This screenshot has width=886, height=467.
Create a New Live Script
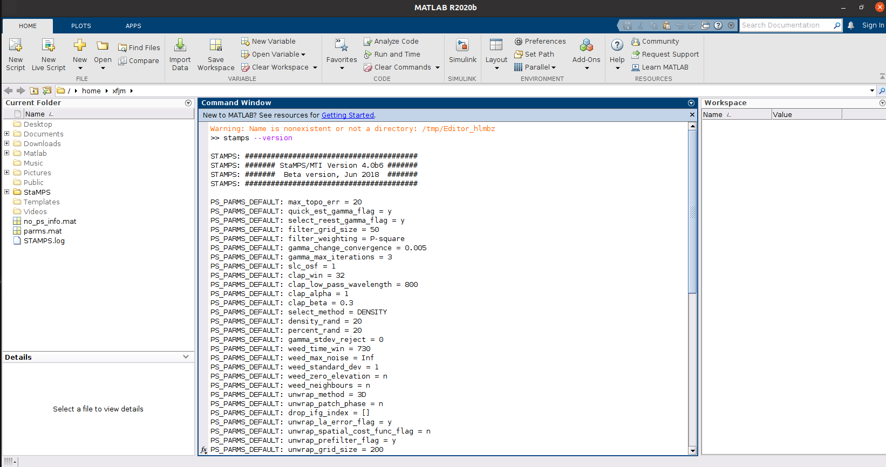click(x=49, y=54)
